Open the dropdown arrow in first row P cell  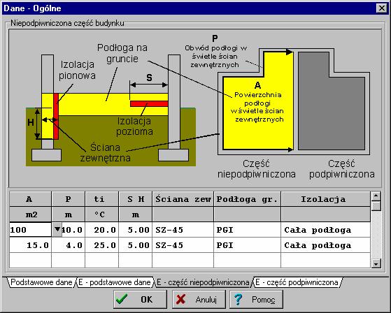point(57,229)
